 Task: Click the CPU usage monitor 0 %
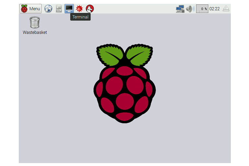click(x=202, y=9)
